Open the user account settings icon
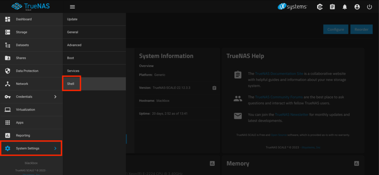 [357, 7]
